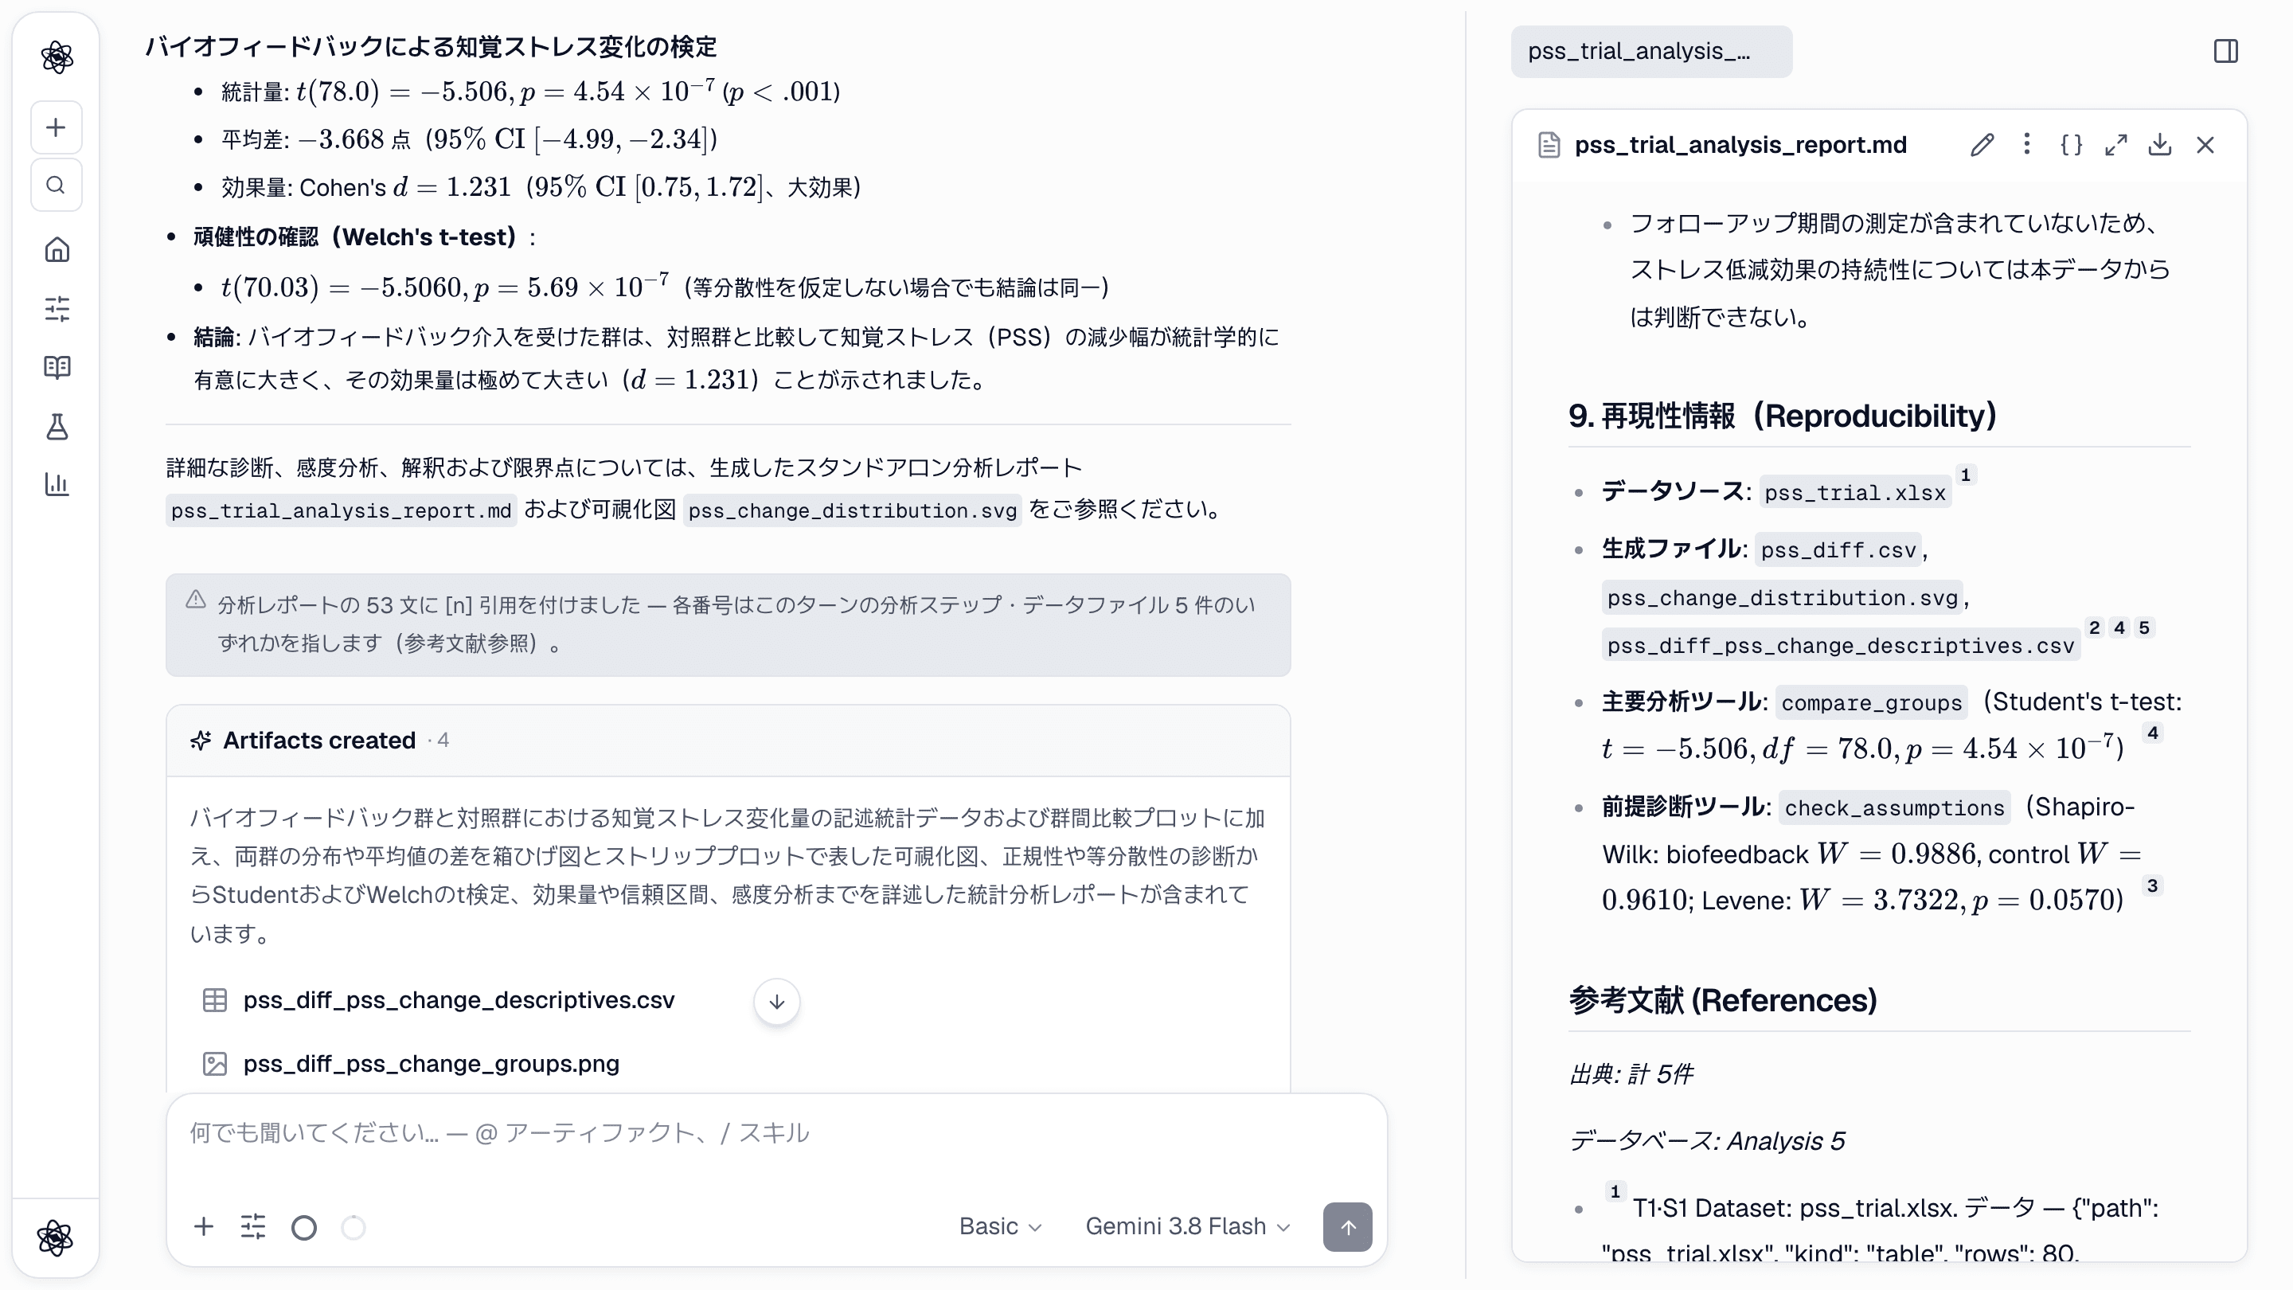The width and height of the screenshot is (2293, 1290).
Task: Add attachment with plus in composer
Action: (x=204, y=1227)
